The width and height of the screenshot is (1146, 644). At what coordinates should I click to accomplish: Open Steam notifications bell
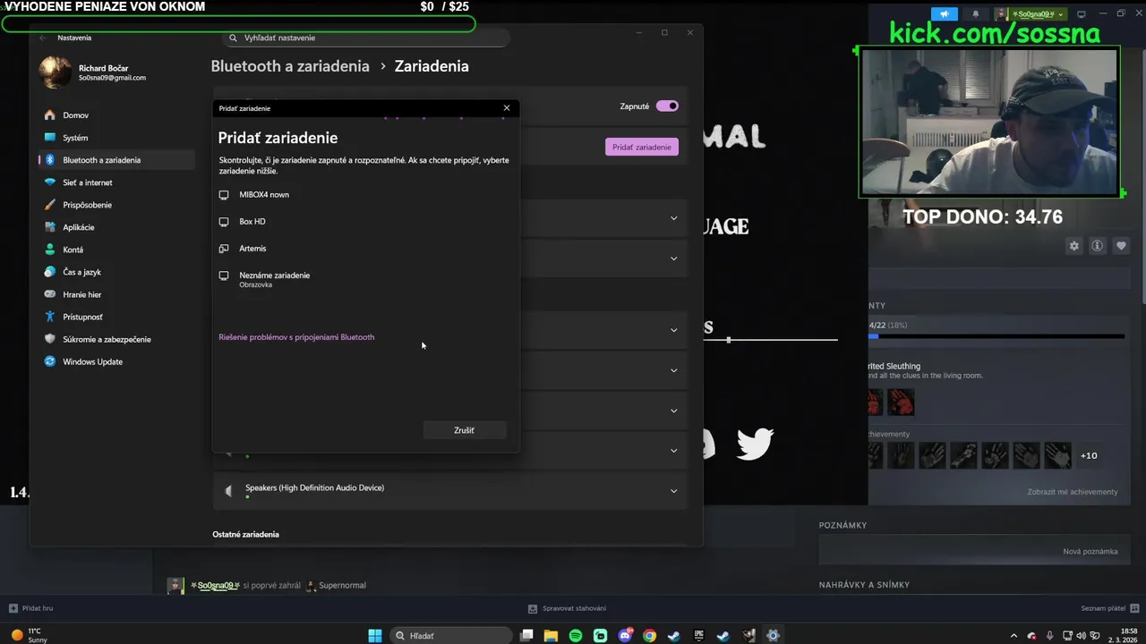(x=976, y=14)
